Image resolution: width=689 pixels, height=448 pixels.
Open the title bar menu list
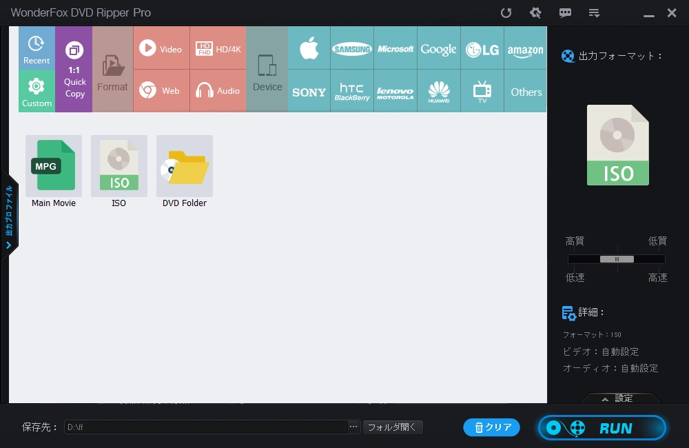pos(594,13)
